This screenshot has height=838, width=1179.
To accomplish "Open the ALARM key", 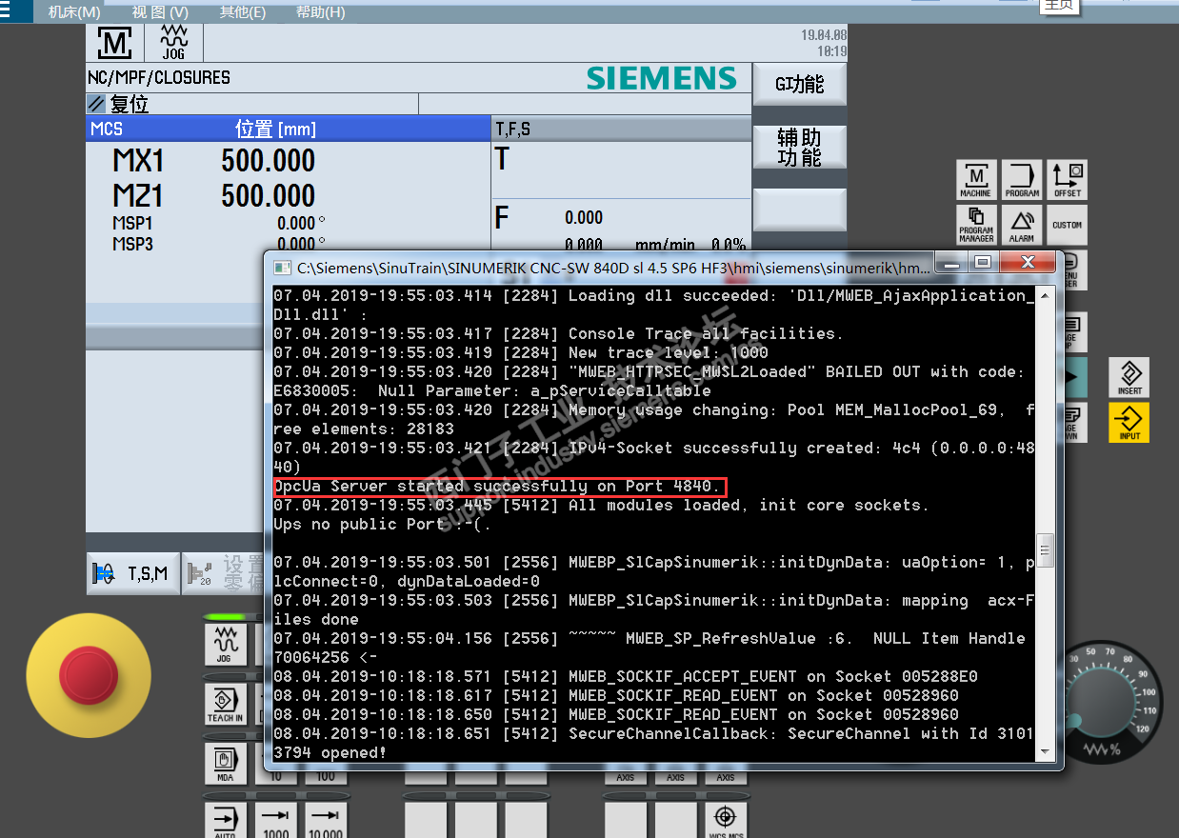I will [x=1022, y=225].
